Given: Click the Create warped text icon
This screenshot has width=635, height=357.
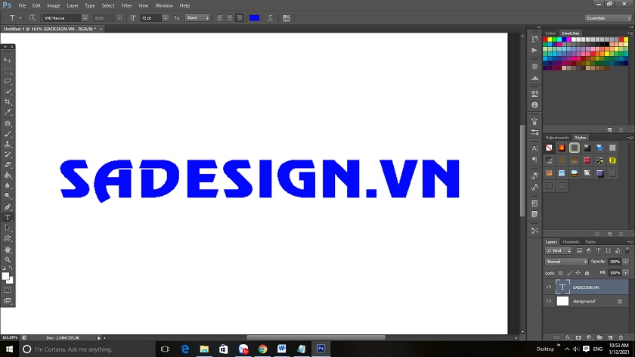Looking at the screenshot, I should tap(270, 18).
